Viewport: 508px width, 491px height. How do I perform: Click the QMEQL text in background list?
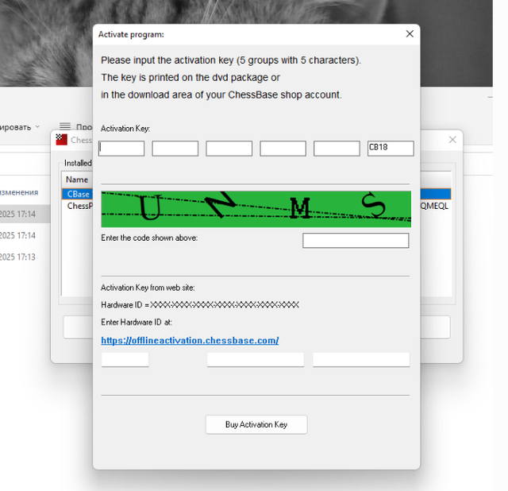[434, 206]
